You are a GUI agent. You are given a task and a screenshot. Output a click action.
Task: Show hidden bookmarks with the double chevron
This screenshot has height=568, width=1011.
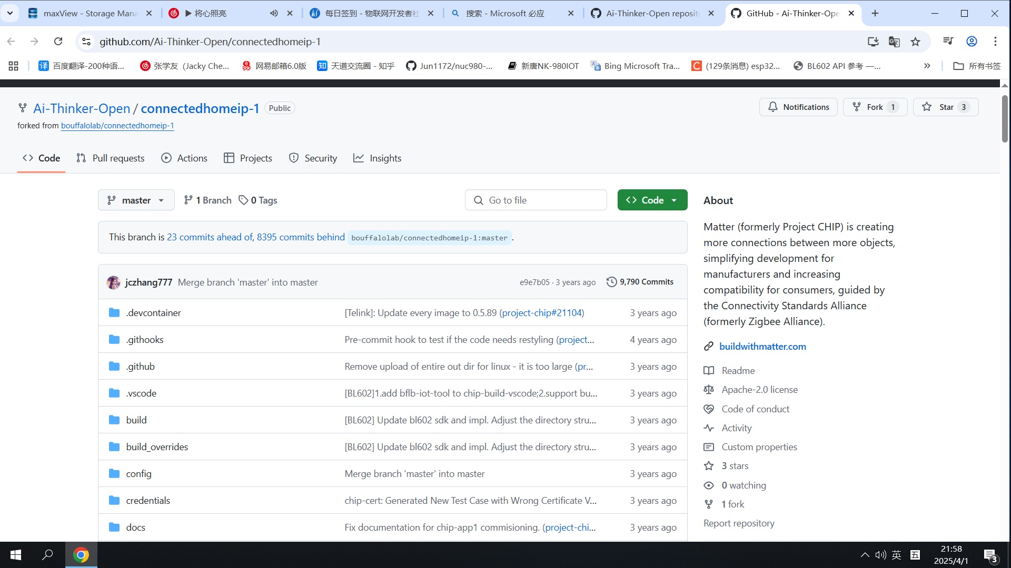point(927,66)
